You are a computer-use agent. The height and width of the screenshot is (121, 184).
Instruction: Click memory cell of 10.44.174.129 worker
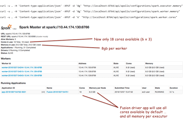(155, 75)
